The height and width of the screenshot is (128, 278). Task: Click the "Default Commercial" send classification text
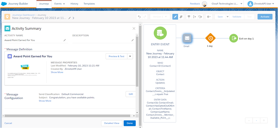[x=72, y=94]
